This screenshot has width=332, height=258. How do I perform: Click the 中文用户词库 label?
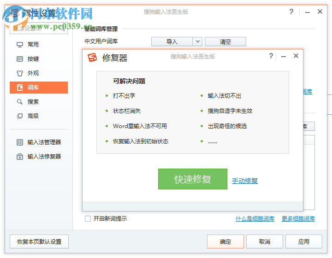101,41
